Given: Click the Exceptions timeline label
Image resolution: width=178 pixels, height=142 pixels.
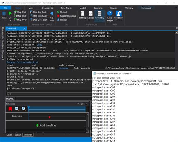Looking at the screenshot, I should click(x=17, y=116).
